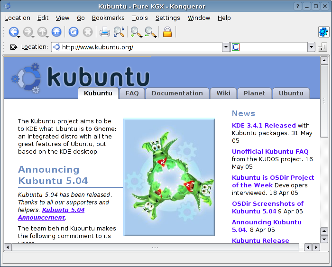332x267 pixels.
Task: Expand the zoom in dropdown arrow
Action: 141,37
